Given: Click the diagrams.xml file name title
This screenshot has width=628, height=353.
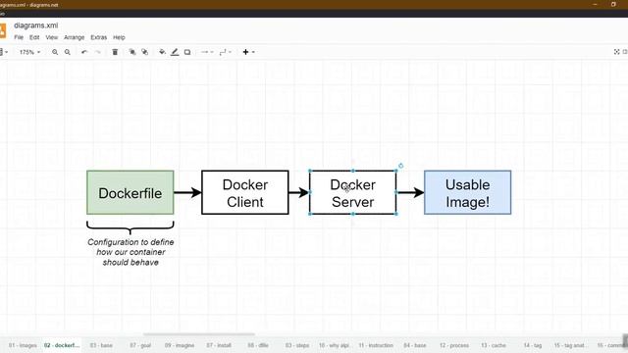Looking at the screenshot, I should coord(36,25).
